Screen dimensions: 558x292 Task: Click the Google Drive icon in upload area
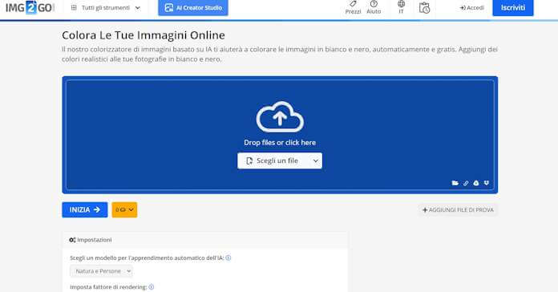[476, 183]
